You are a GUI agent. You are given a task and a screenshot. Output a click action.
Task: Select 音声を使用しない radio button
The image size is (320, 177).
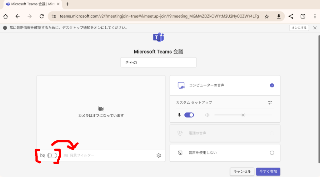[272, 153]
